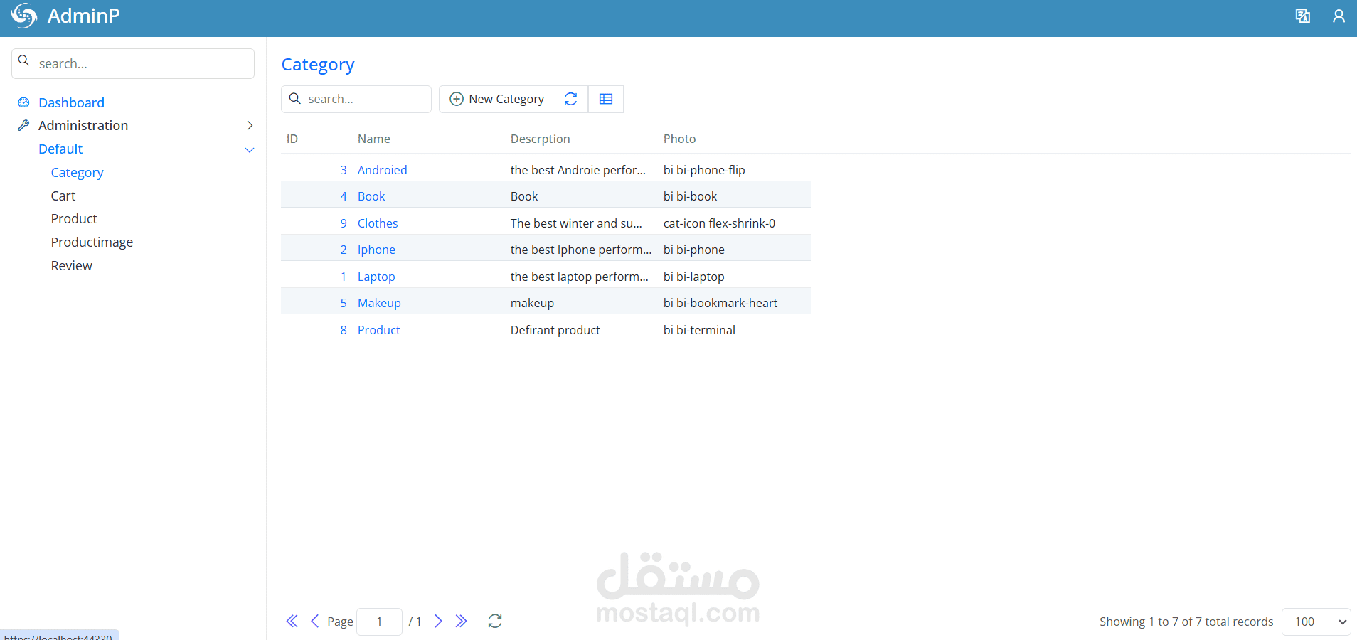1357x640 pixels.
Task: Select the Default section in sidebar
Action: pyautogui.click(x=60, y=149)
